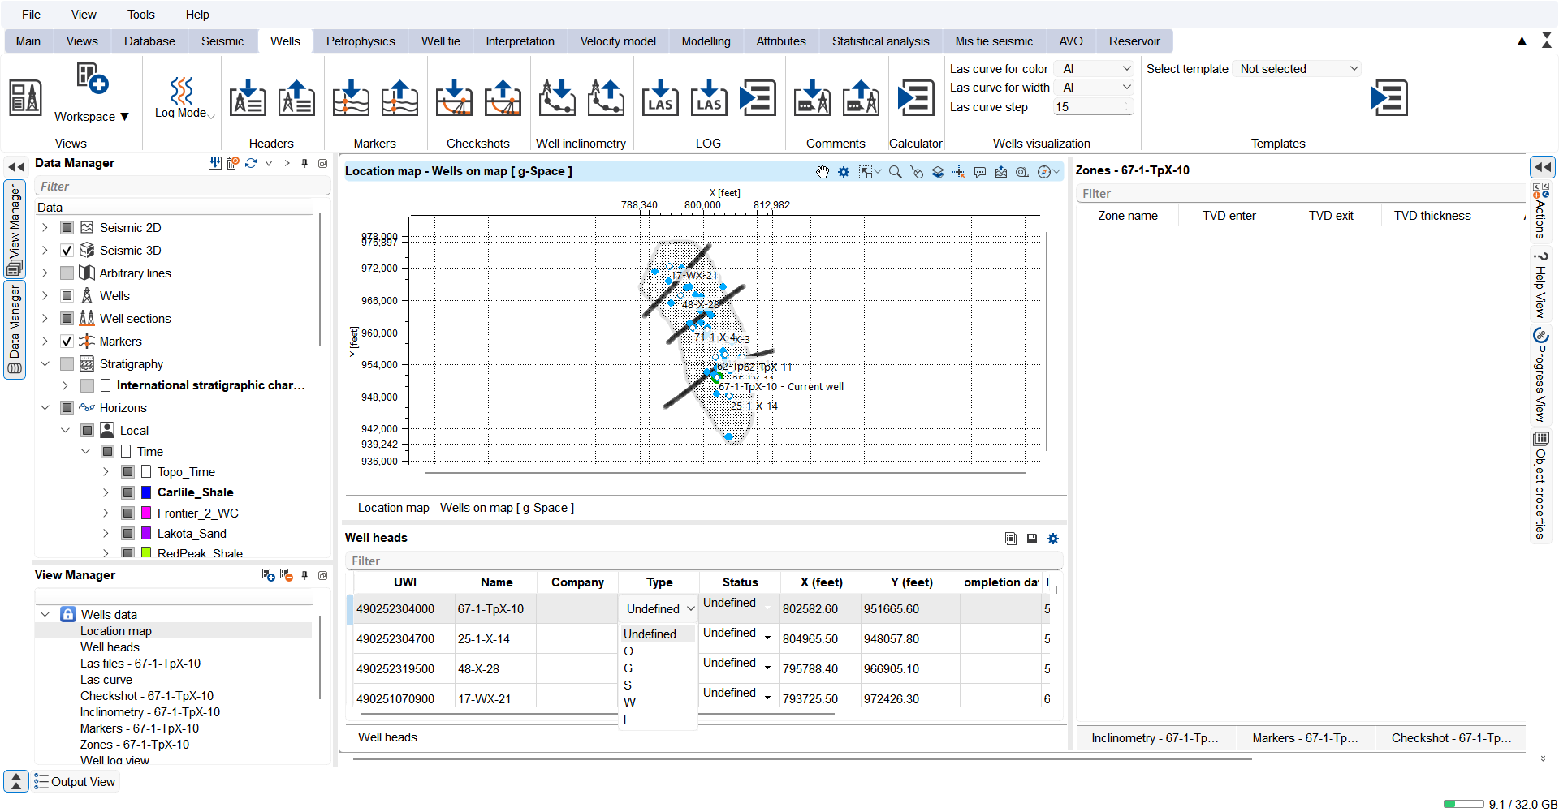Open Well heads table settings gear
Image resolution: width=1559 pixels, height=812 pixels.
click(x=1053, y=539)
